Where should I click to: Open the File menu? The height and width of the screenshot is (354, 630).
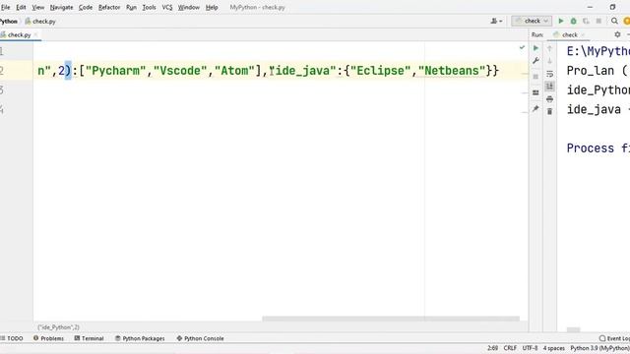tap(5, 7)
